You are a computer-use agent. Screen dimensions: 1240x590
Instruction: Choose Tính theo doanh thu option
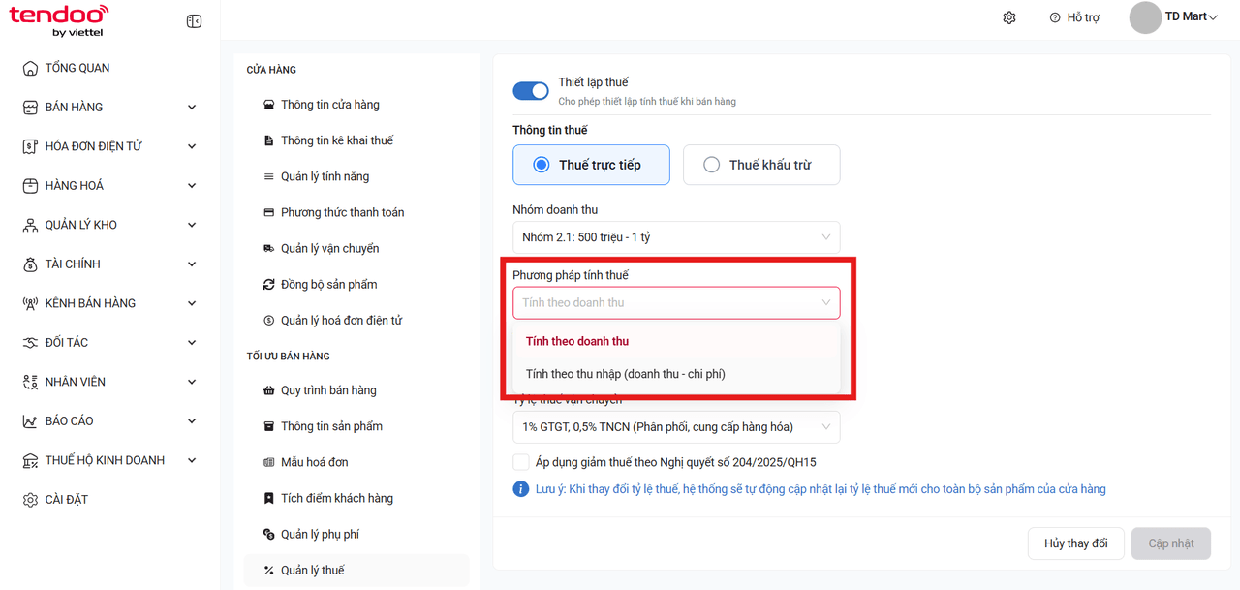[x=676, y=341]
